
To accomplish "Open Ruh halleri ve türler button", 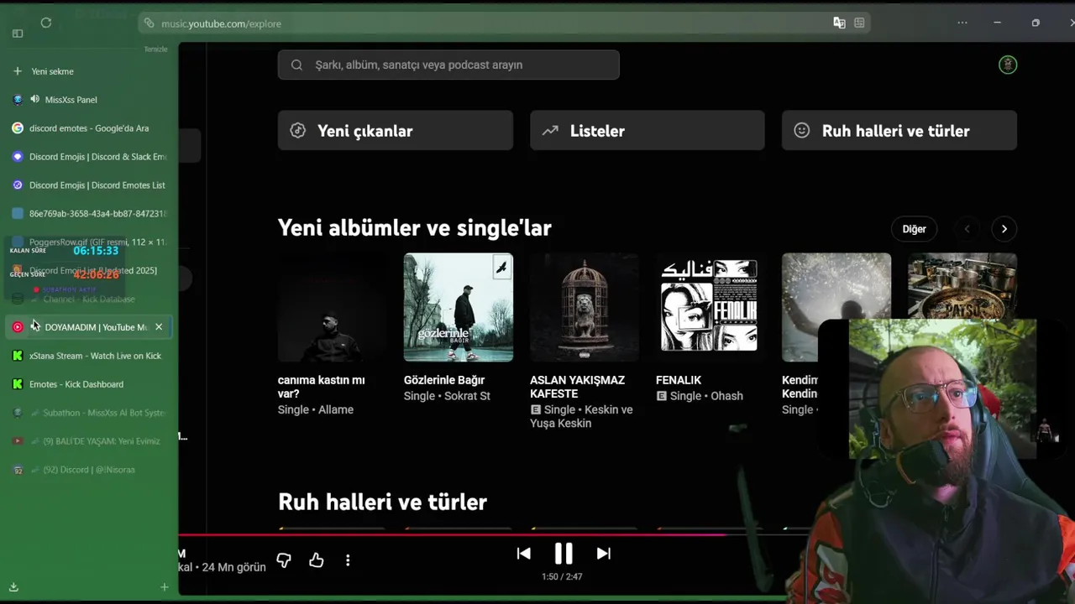I will (x=899, y=131).
